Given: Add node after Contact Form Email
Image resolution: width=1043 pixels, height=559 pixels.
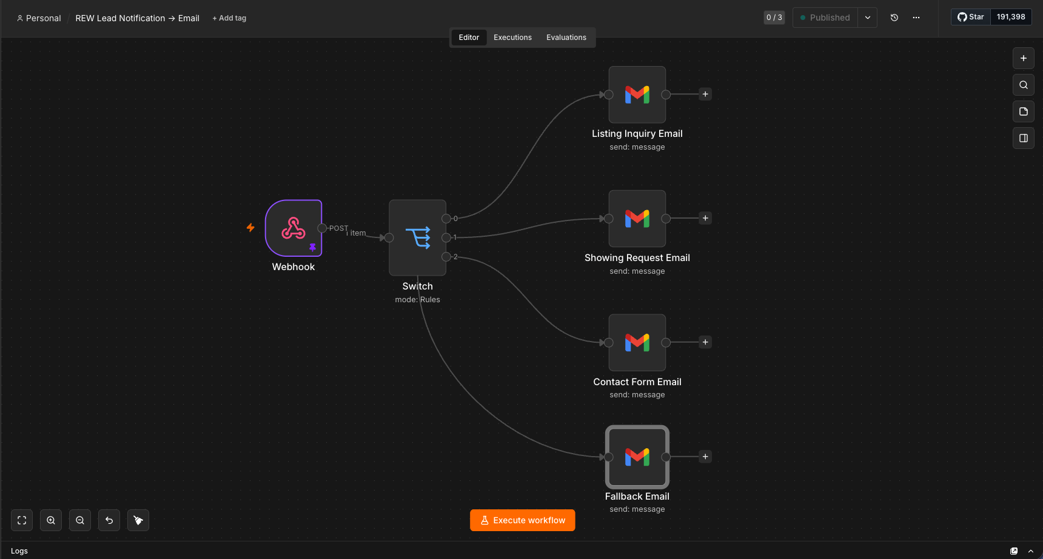Looking at the screenshot, I should coord(705,342).
